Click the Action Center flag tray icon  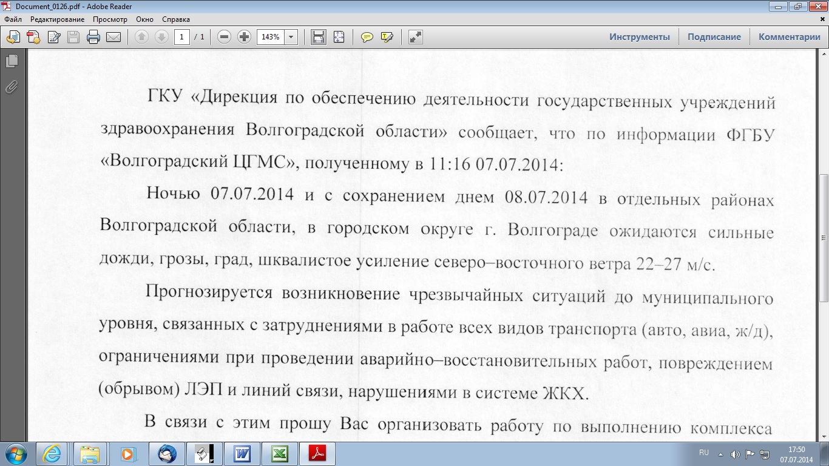click(750, 454)
